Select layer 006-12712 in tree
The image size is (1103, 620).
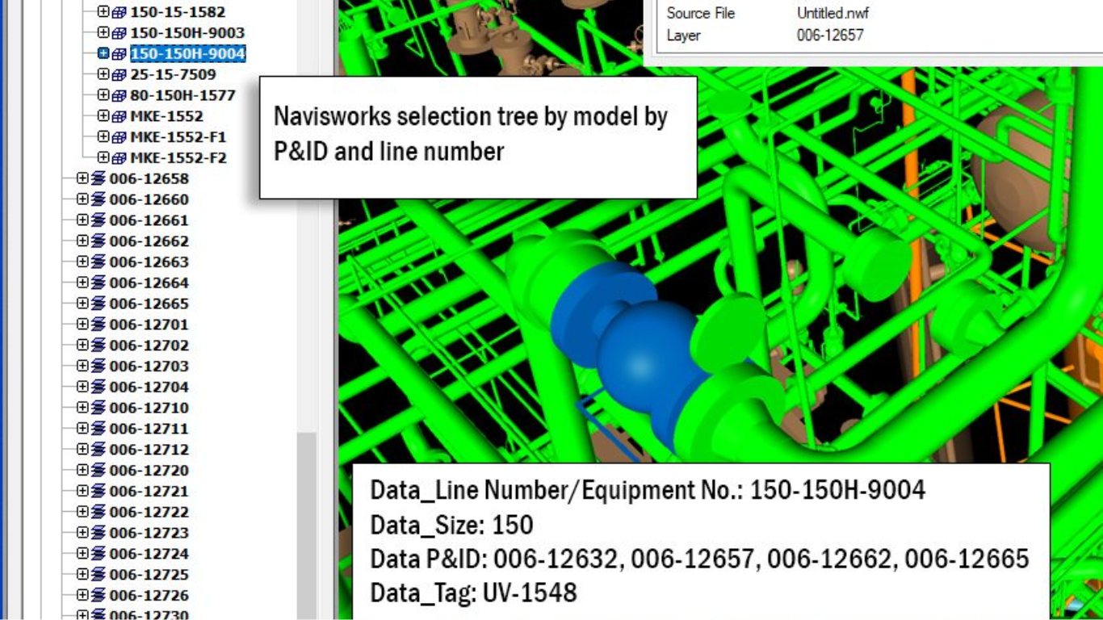click(149, 450)
